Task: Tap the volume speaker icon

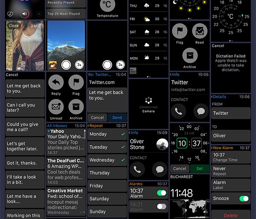Action: [25, 14]
